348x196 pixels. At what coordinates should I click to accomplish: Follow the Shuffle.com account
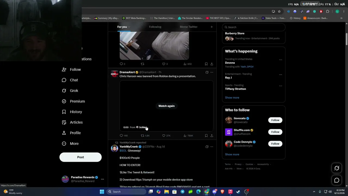coord(275,132)
